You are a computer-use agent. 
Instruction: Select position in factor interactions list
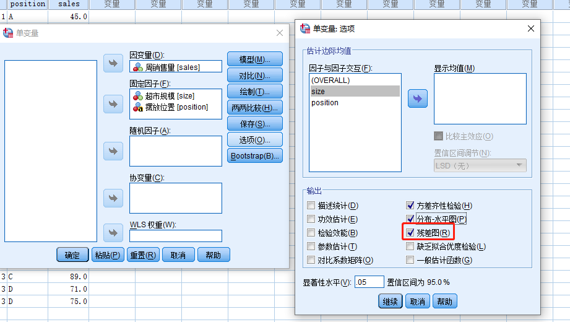tap(355, 103)
